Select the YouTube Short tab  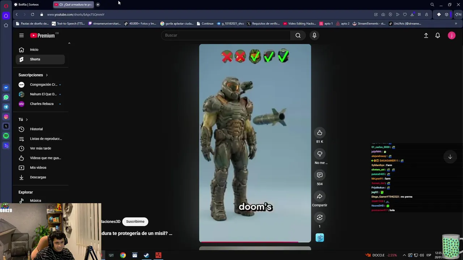pos(73,5)
